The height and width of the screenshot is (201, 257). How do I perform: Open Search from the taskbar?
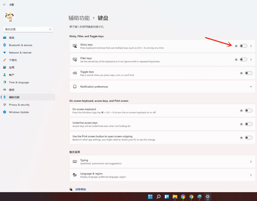coord(158,197)
